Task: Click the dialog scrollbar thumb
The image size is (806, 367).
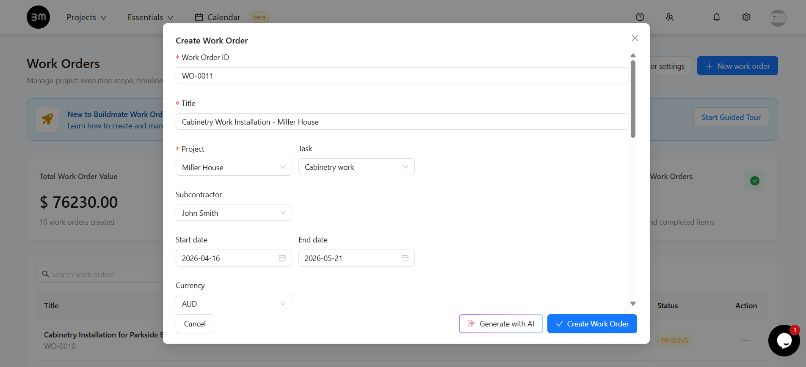Action: click(x=633, y=99)
